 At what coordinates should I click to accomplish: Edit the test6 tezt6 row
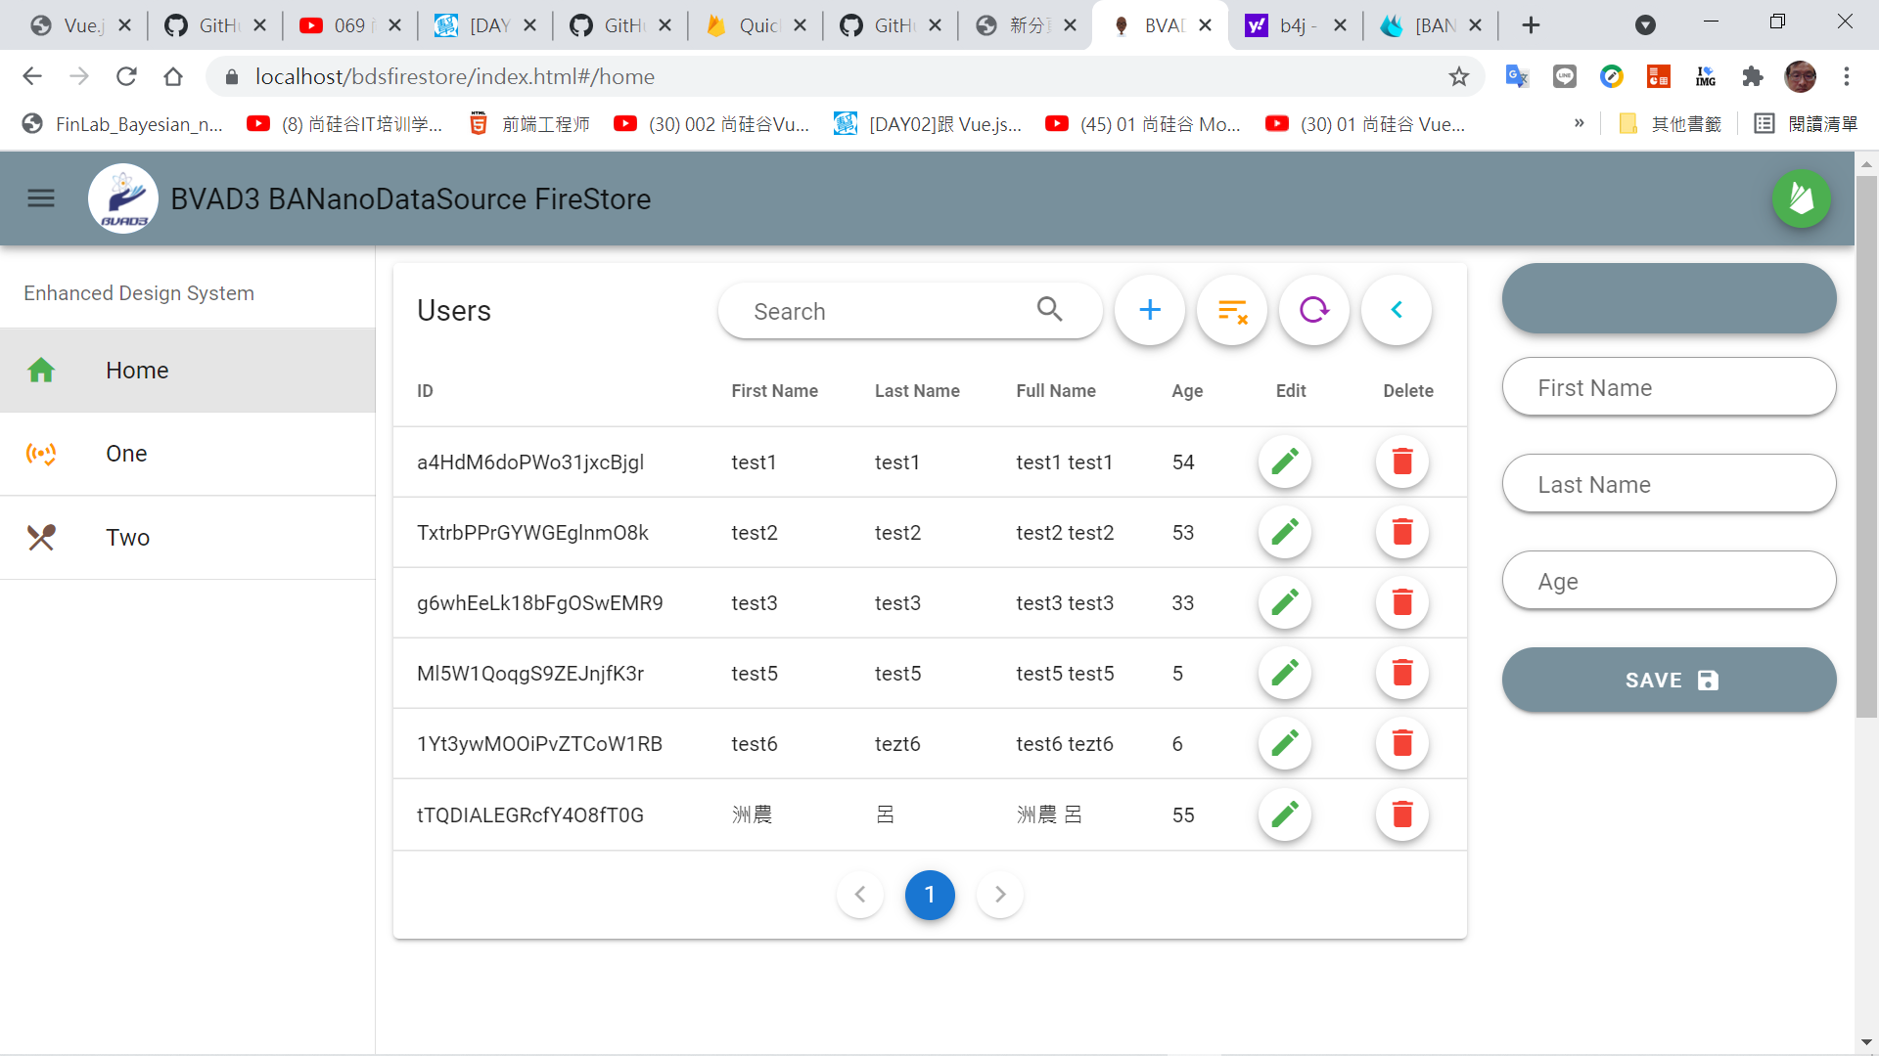pyautogui.click(x=1284, y=743)
